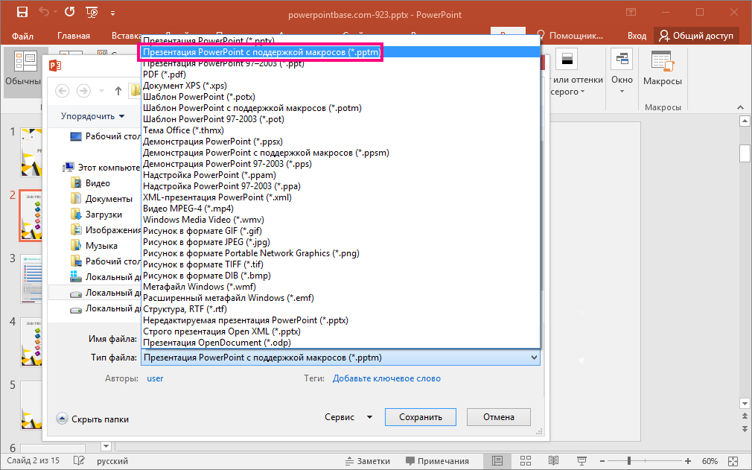The image size is (752, 470).
Task: Choose Демонстрация PowerPoint (*.ppsx) format
Action: [x=340, y=142]
